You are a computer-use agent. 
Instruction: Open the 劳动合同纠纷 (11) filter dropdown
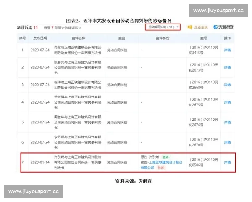163,27
